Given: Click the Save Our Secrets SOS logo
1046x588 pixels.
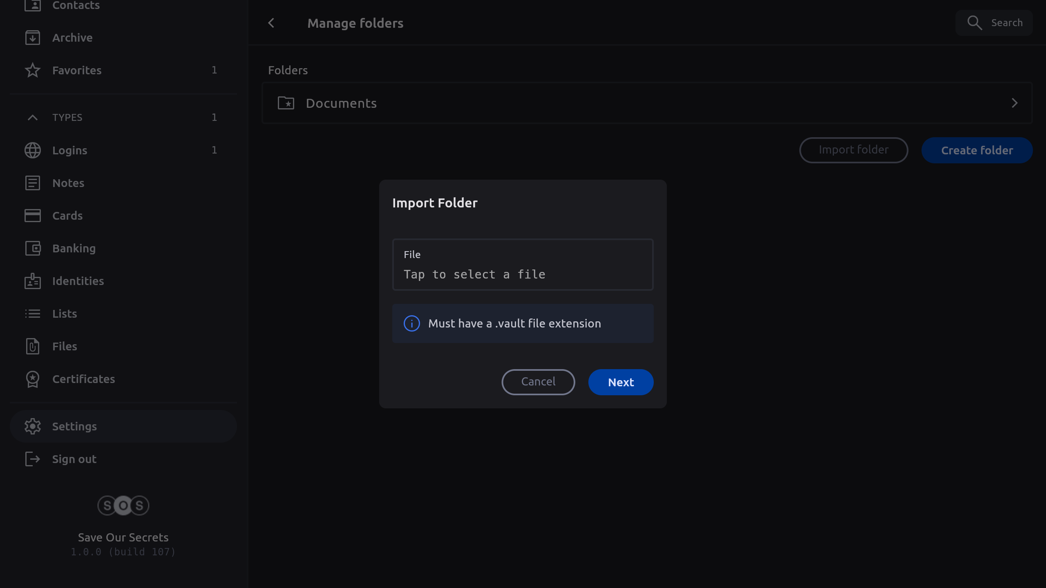Looking at the screenshot, I should [123, 506].
